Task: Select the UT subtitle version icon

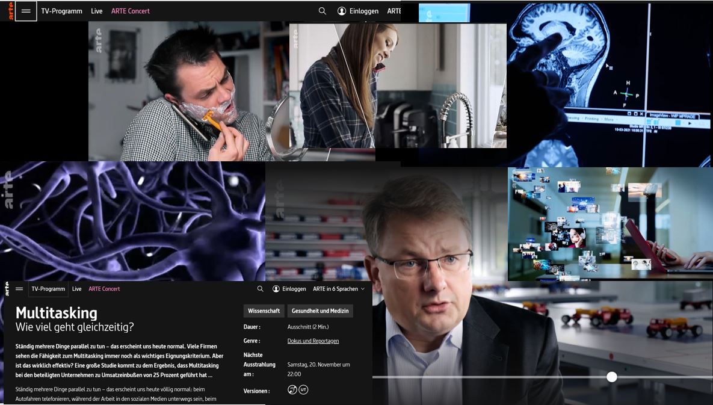Action: click(x=303, y=389)
